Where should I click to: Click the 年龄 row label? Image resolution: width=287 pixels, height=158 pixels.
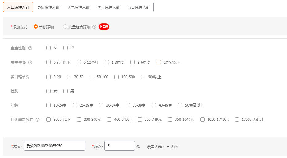pos(14,105)
